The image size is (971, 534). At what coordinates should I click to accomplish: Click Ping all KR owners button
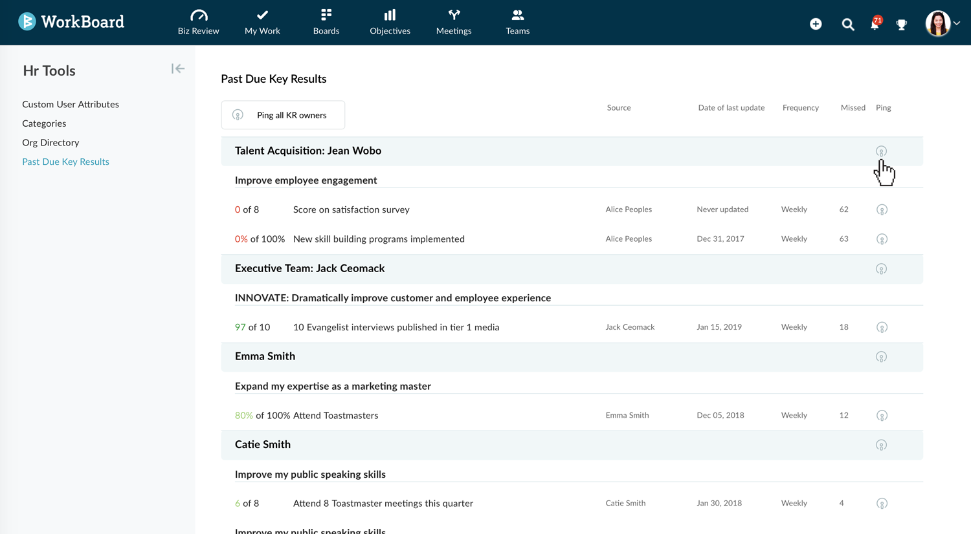click(x=283, y=115)
